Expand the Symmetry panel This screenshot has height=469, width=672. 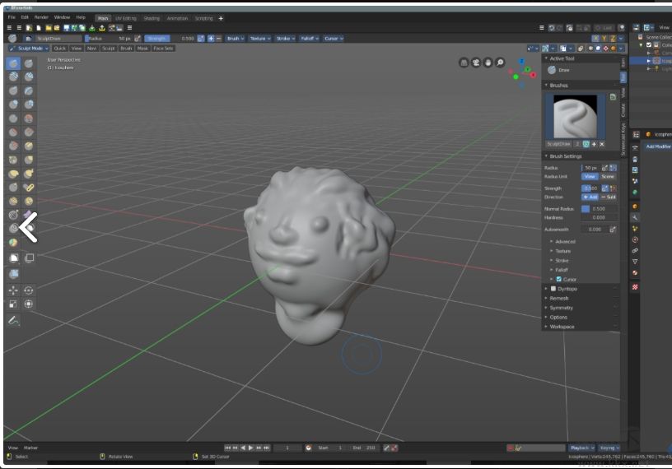[x=561, y=308]
